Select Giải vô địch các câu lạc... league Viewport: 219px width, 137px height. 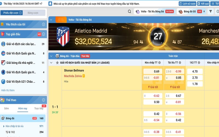tap(23, 44)
